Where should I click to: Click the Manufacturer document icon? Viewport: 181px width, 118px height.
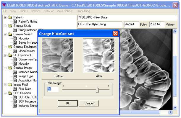click(x=15, y=51)
